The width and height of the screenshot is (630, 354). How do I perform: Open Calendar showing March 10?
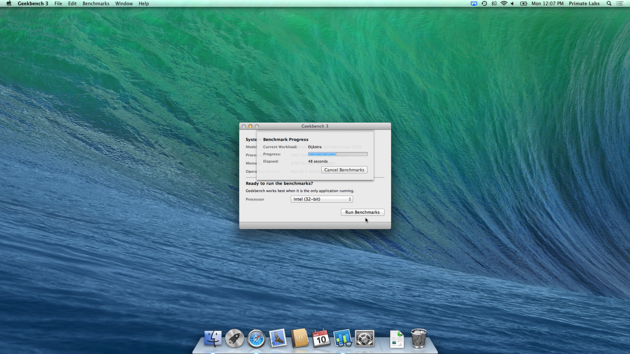[x=321, y=338]
